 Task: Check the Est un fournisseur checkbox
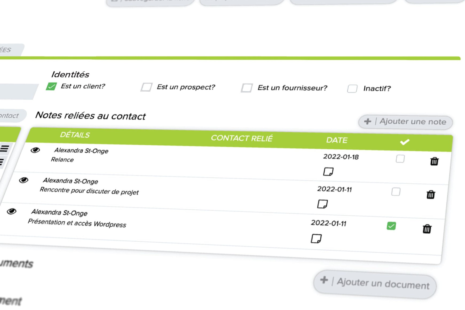(247, 88)
